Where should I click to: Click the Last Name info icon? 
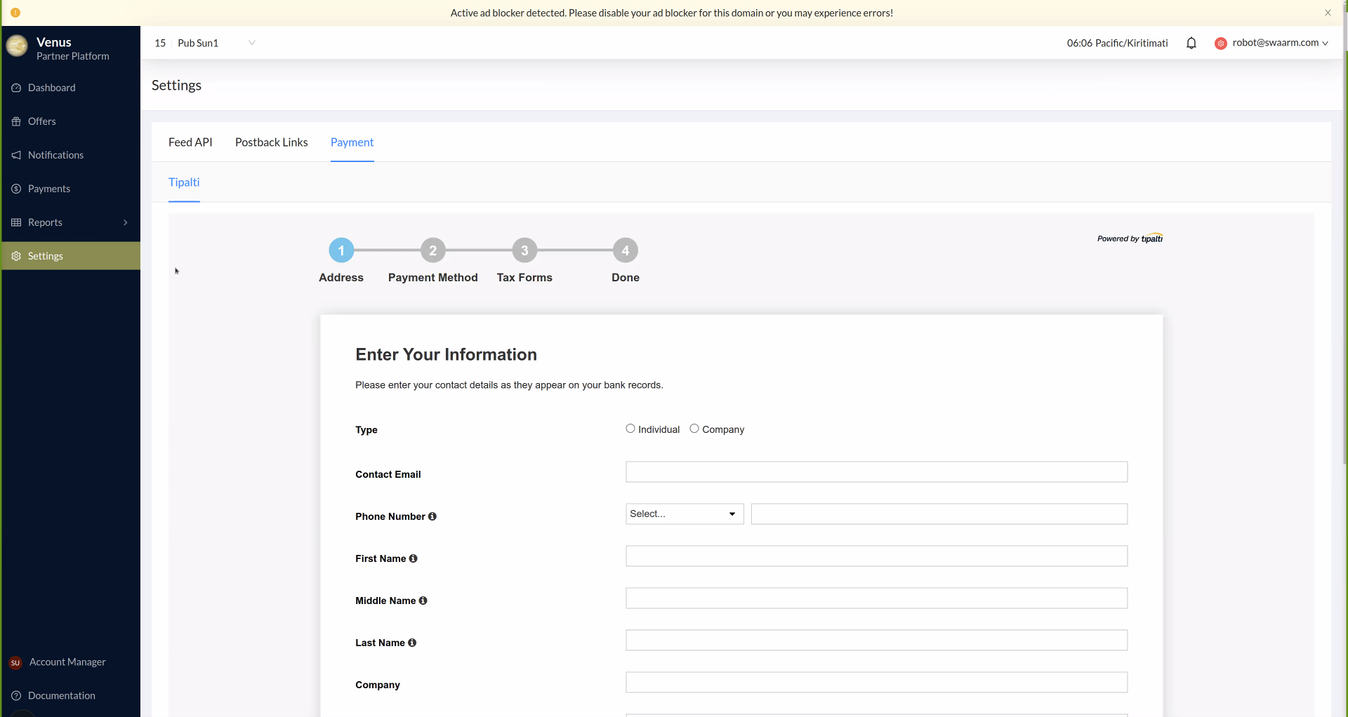[x=412, y=643]
